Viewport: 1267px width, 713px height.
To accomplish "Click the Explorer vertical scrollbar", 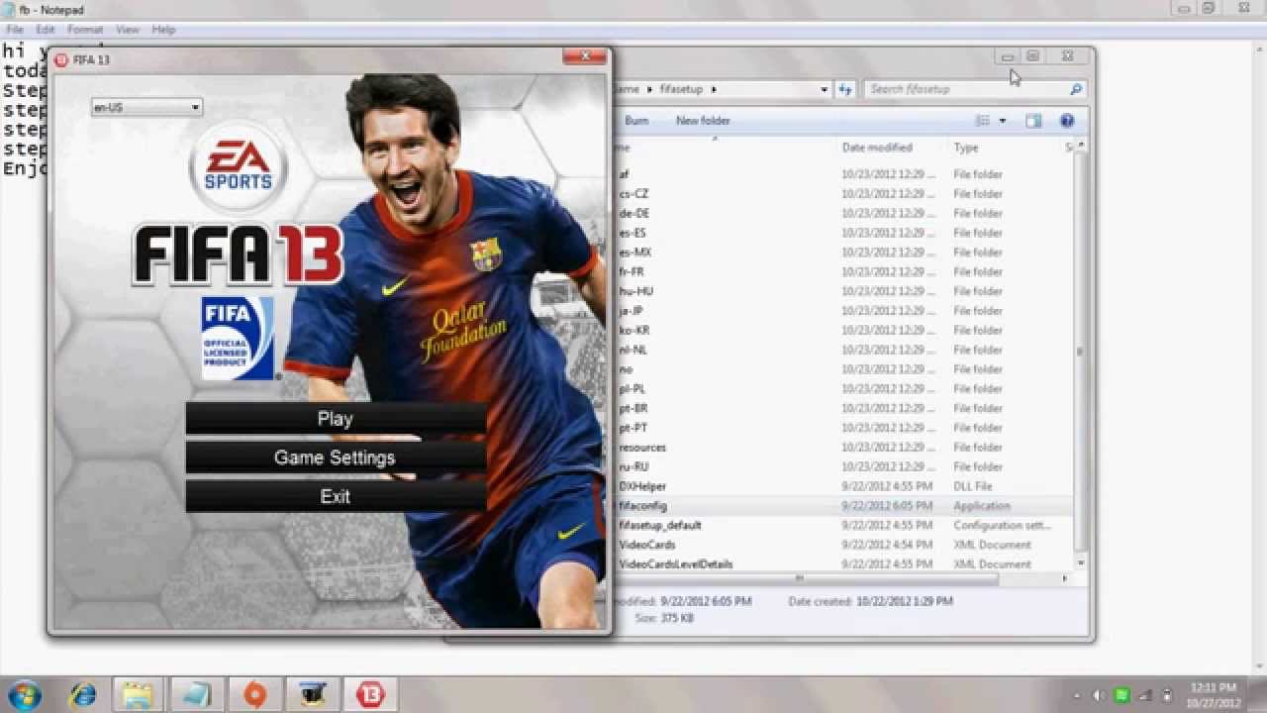I will (x=1081, y=352).
